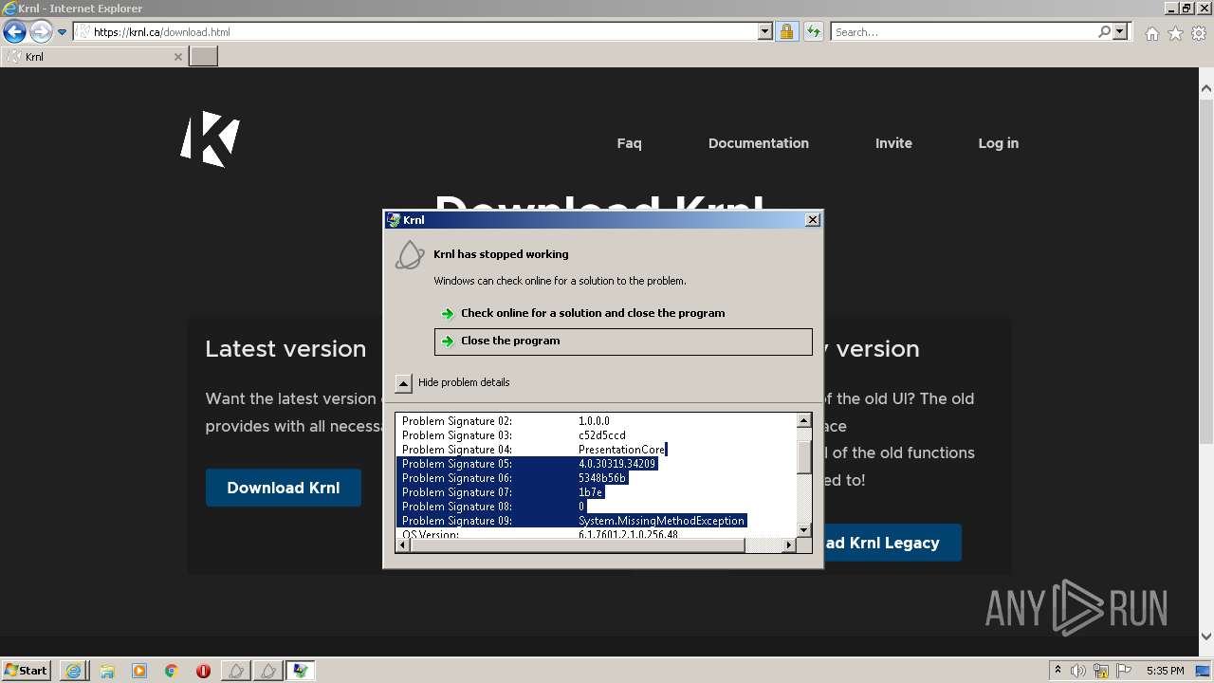1214x683 pixels.
Task: Click the 5348b56b signature value
Action: click(602, 478)
